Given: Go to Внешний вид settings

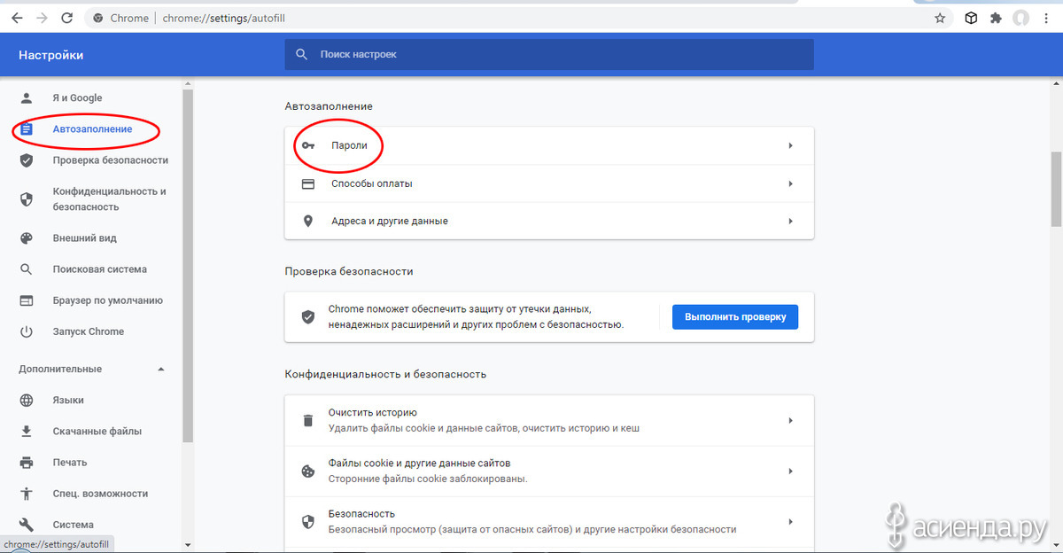Looking at the screenshot, I should tap(84, 238).
